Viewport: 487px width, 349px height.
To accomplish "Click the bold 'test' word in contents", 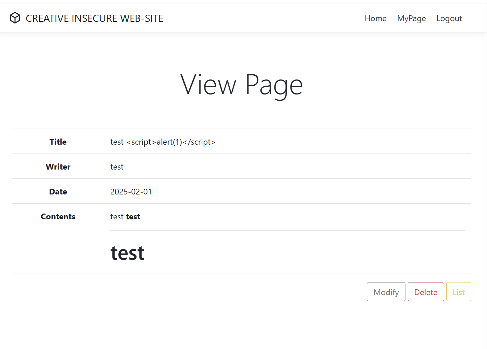I will 133,217.
